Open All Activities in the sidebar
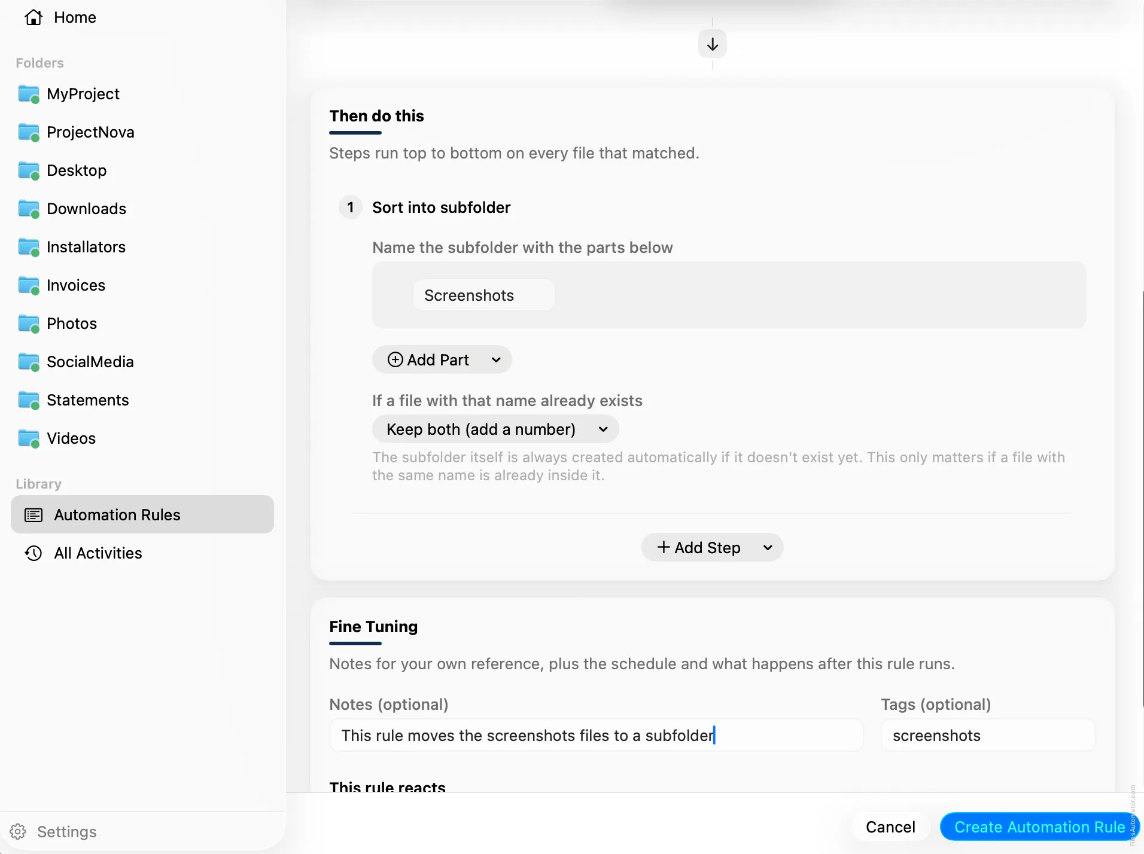Image resolution: width=1144 pixels, height=854 pixels. (142, 553)
